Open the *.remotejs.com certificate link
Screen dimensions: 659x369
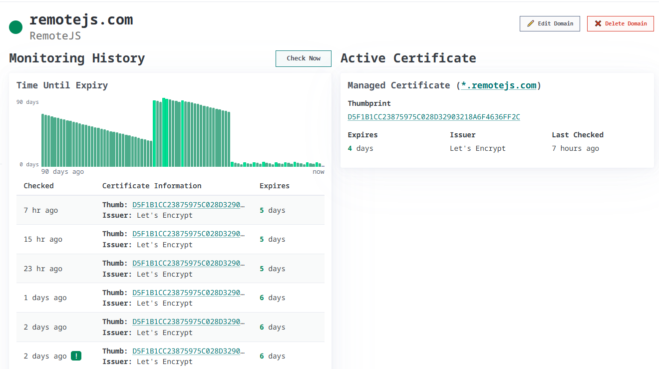tap(499, 85)
